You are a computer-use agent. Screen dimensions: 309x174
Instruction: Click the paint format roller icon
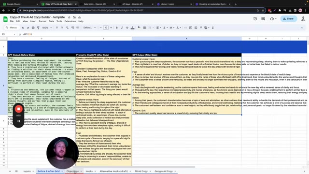click(38, 28)
